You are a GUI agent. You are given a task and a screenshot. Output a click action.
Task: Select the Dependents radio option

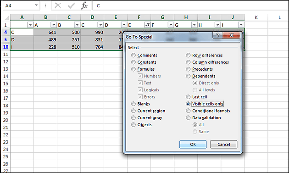pyautogui.click(x=188, y=76)
